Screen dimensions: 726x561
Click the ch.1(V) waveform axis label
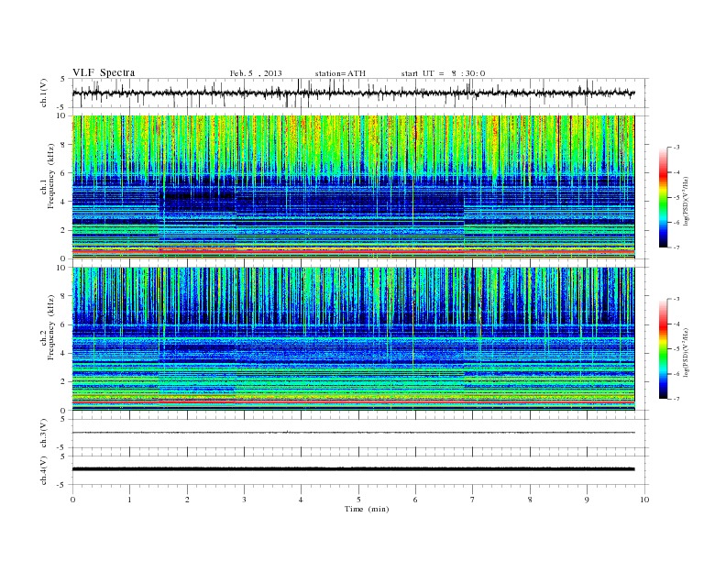tap(44, 93)
